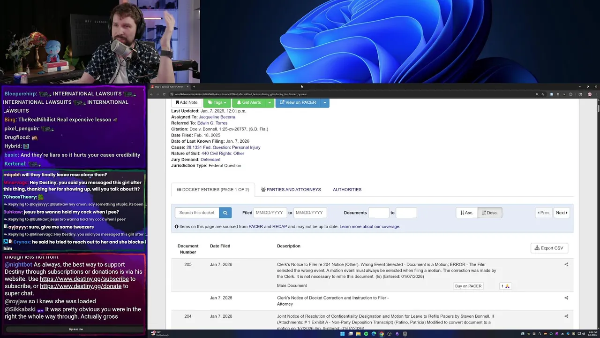This screenshot has height=338, width=600.
Task: Open judge Jacqueline Becerra's page
Action: point(217,117)
